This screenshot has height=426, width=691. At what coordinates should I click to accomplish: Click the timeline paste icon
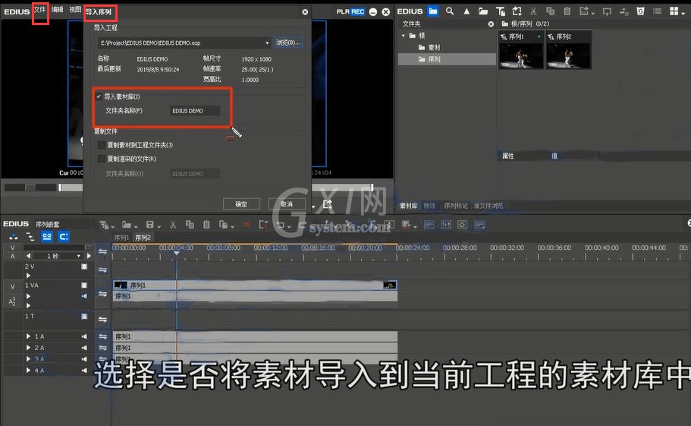pyautogui.click(x=206, y=225)
